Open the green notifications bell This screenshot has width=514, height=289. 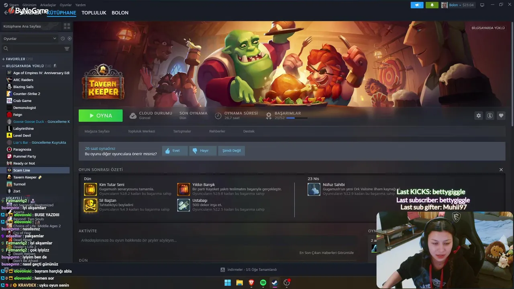(432, 5)
